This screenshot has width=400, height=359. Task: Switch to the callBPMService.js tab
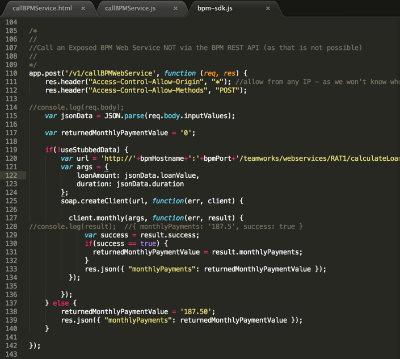130,8
